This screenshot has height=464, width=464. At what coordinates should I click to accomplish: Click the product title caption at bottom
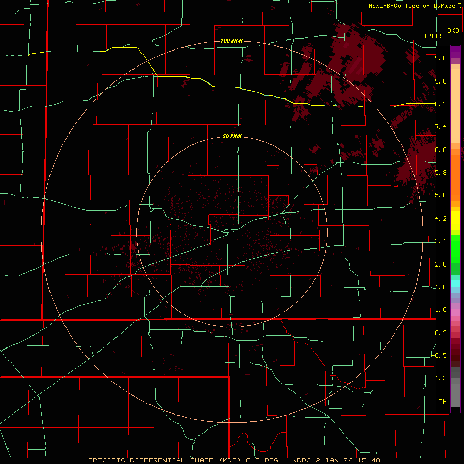234,460
